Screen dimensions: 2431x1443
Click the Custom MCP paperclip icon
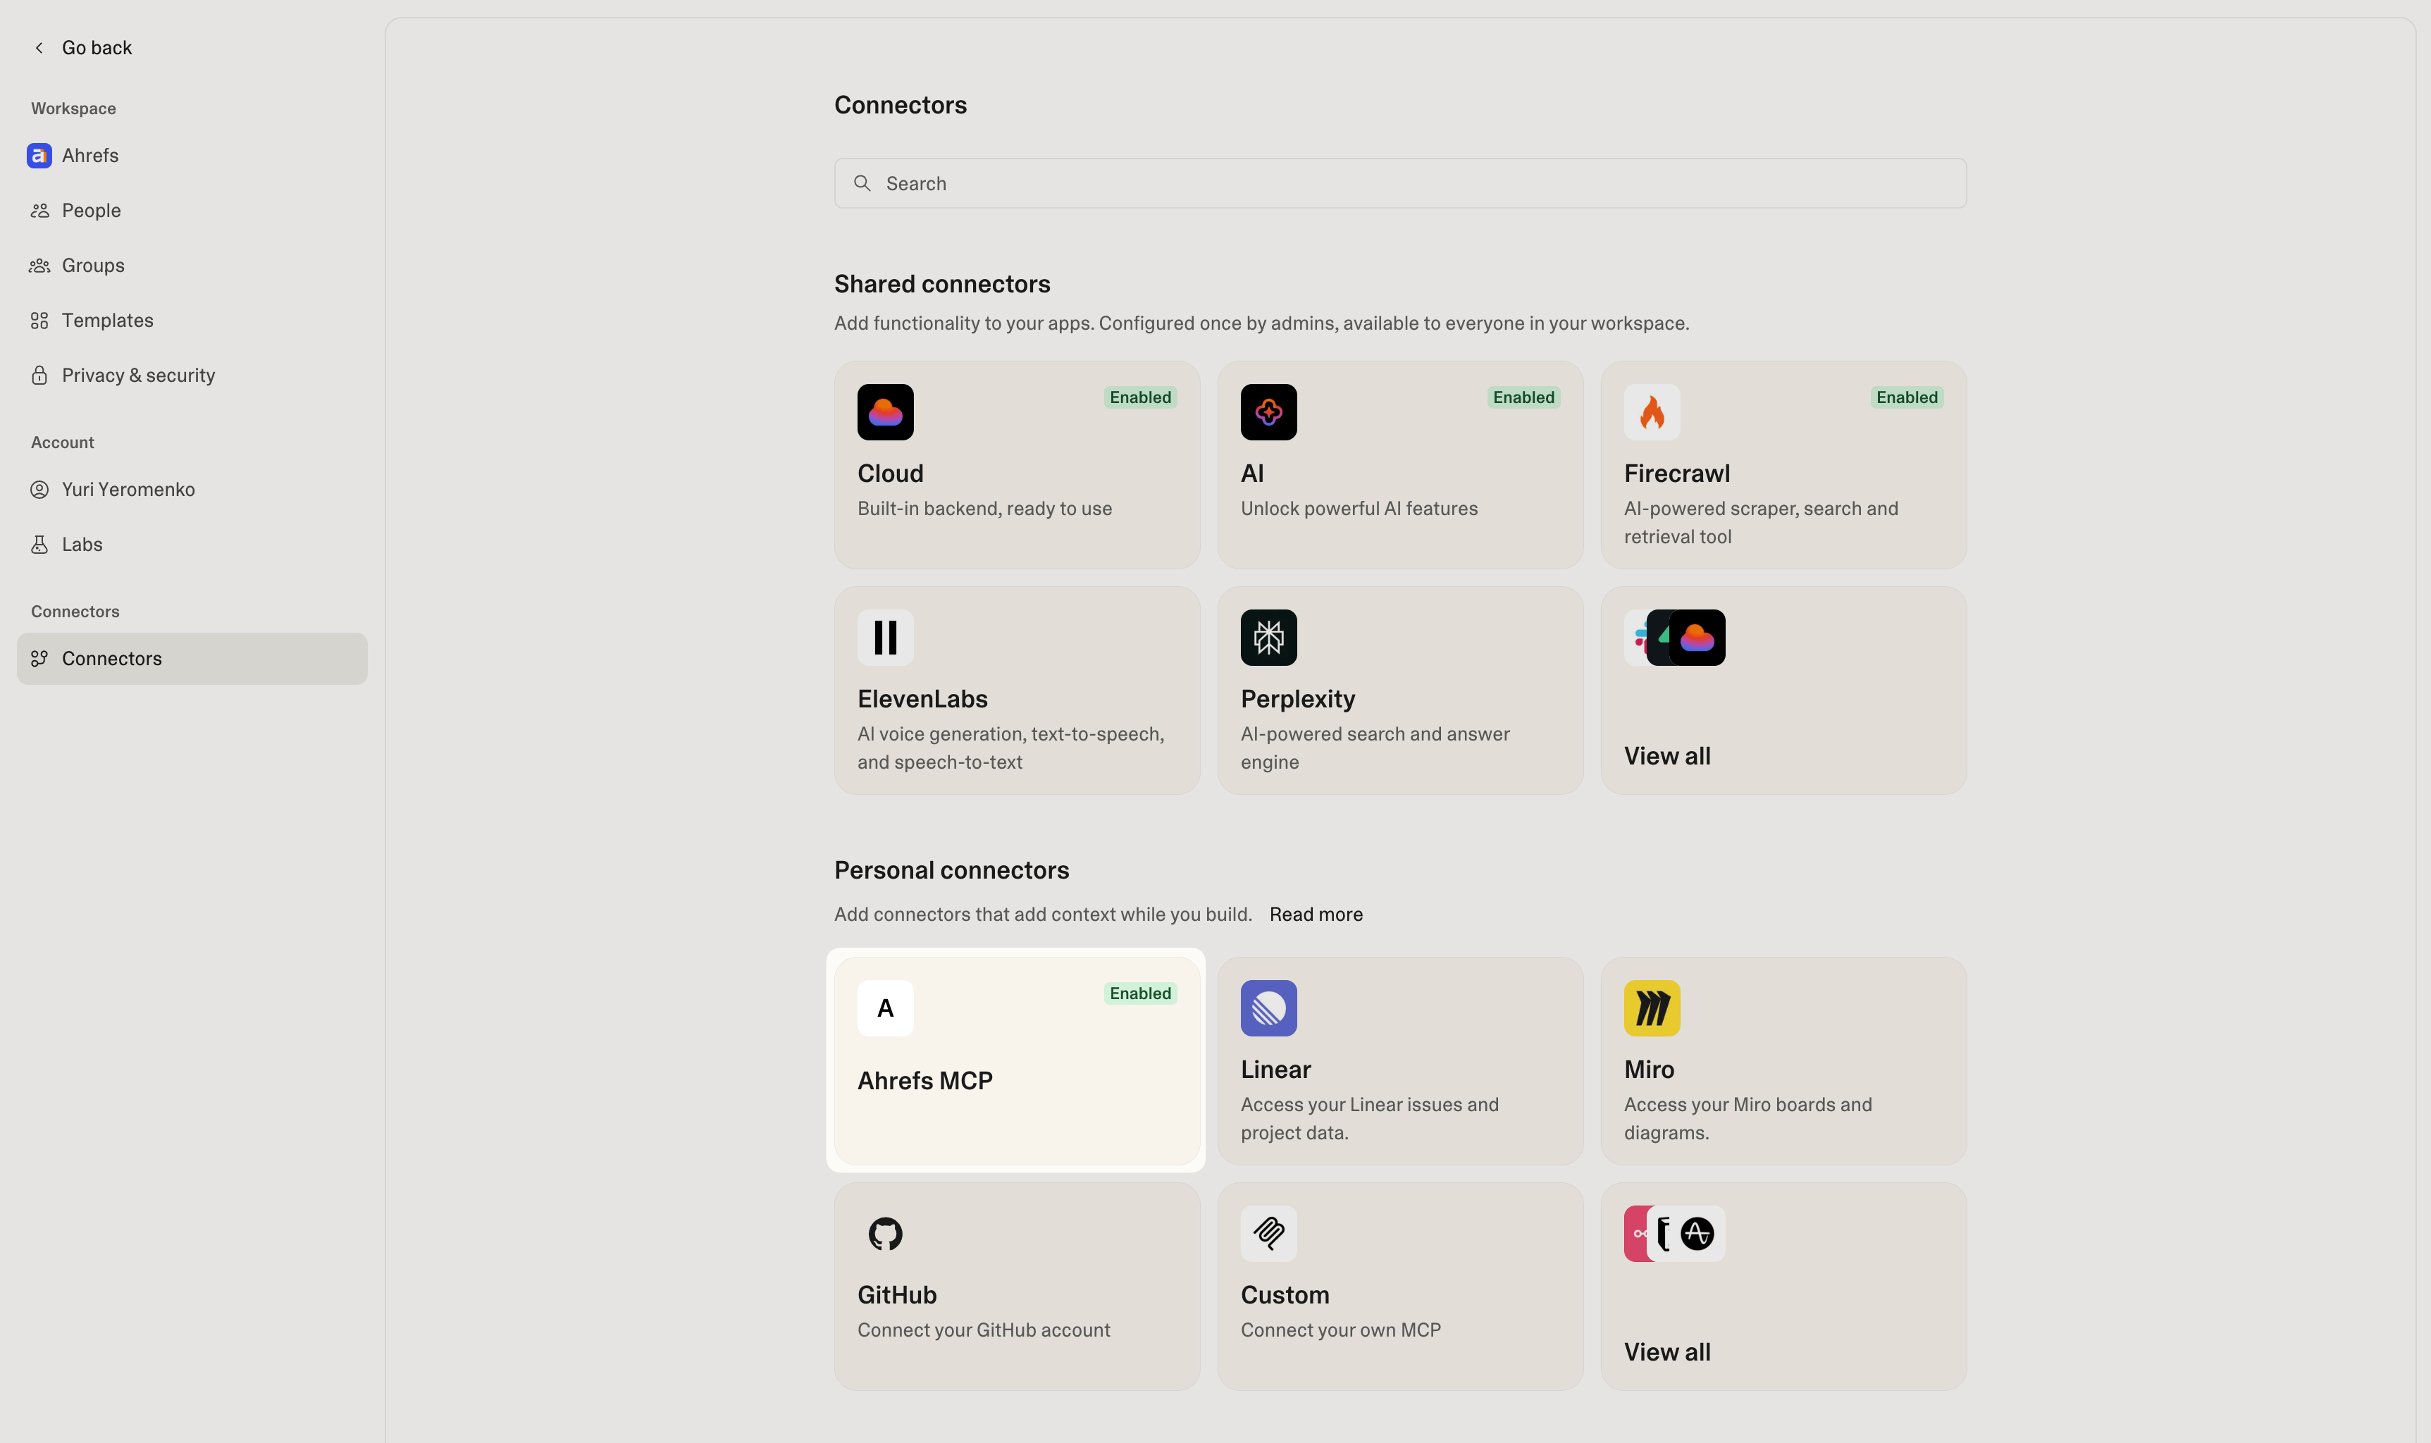tap(1268, 1234)
